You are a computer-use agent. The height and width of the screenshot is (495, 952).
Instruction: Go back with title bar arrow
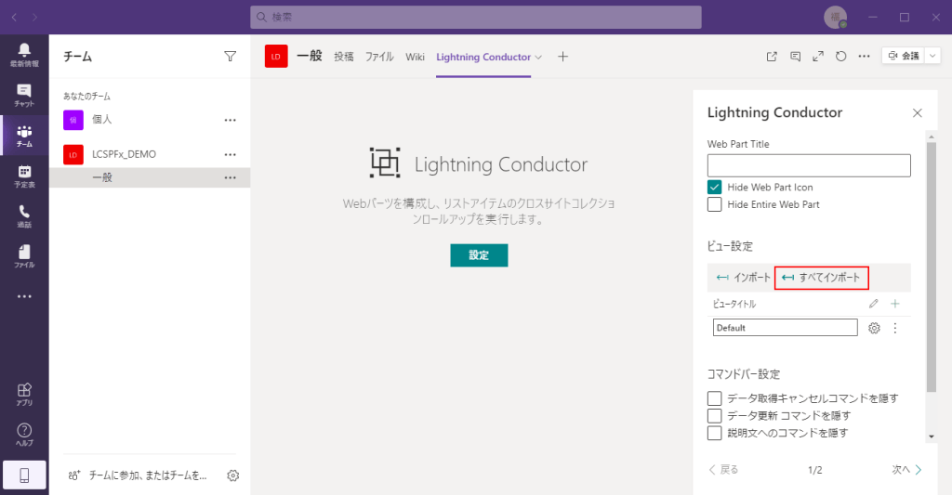[x=14, y=17]
